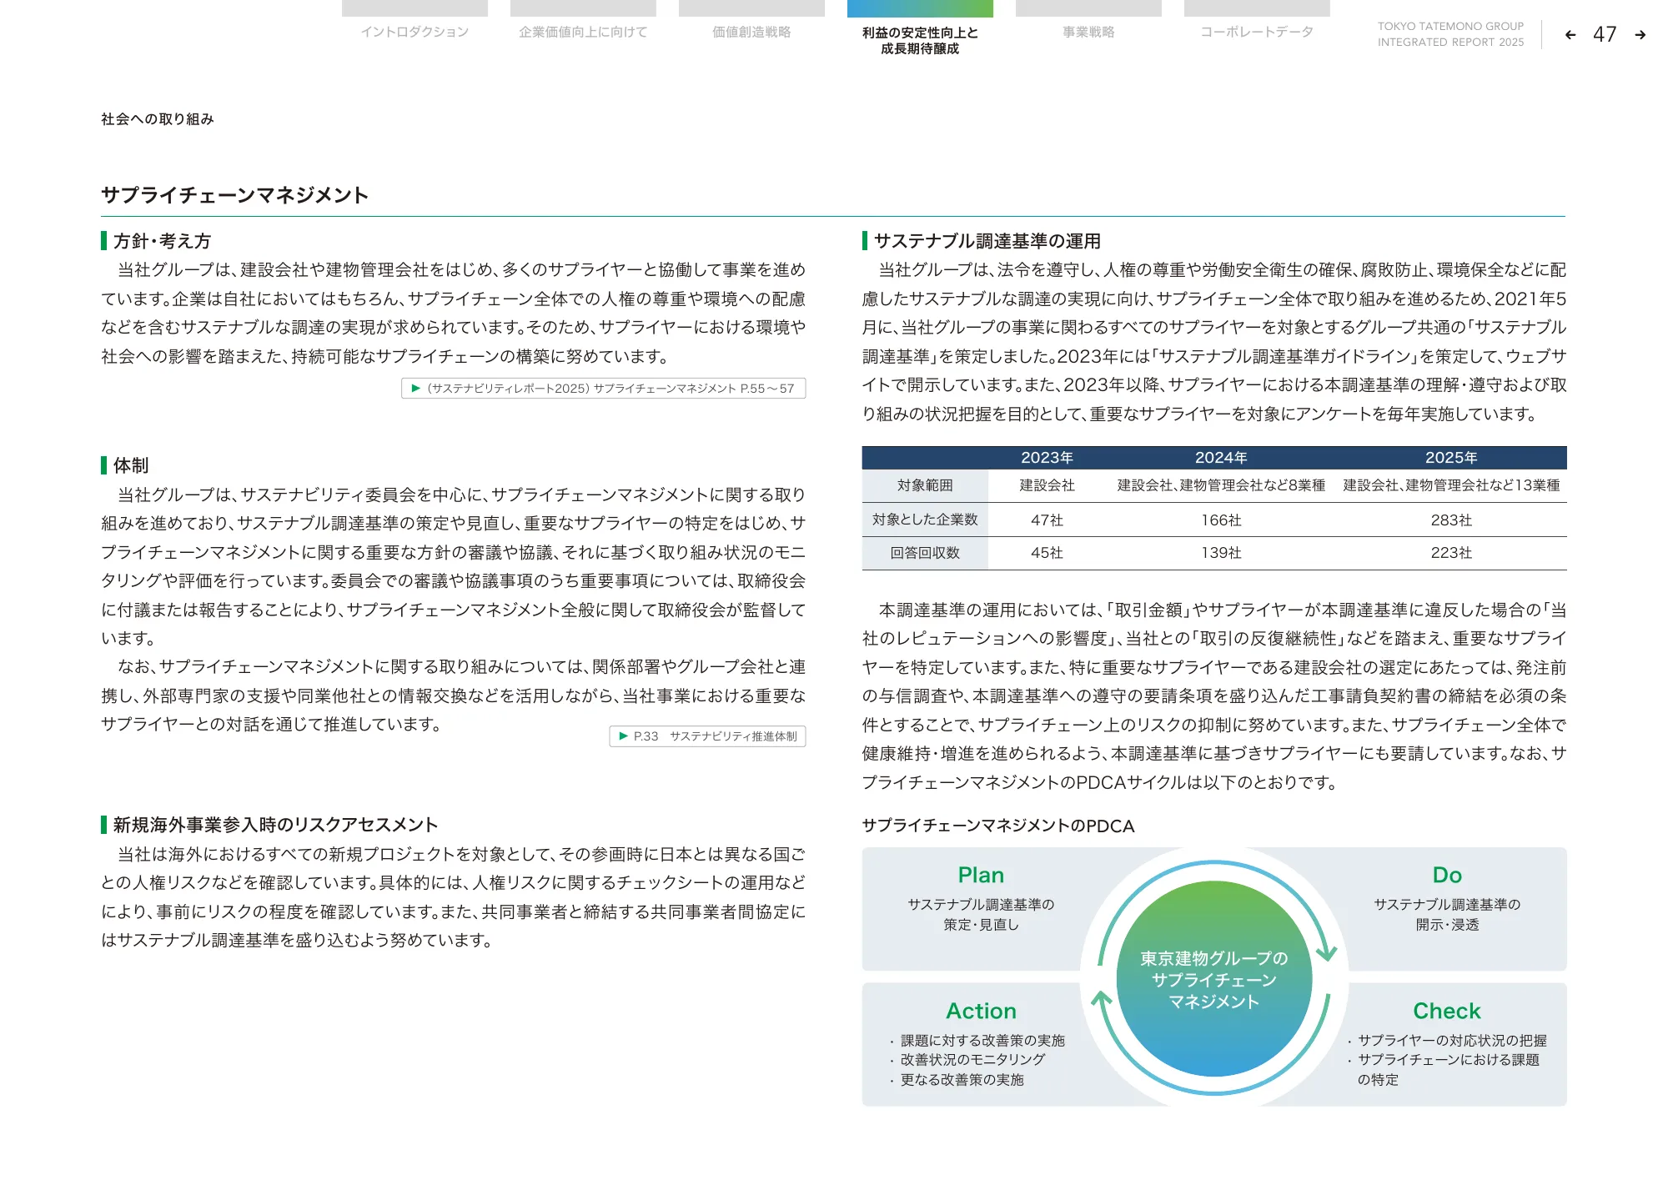
Task: Click the 2025年 table column header
Action: [x=1450, y=458]
